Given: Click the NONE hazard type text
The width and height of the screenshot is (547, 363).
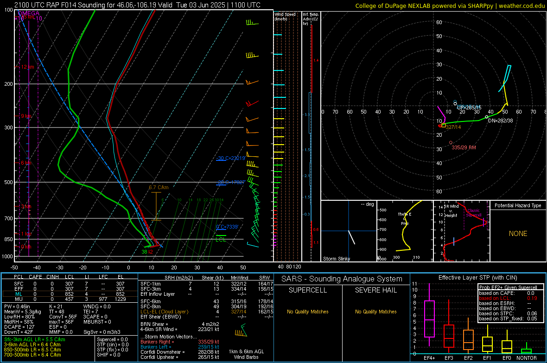Looking at the screenshot, I should click(518, 234).
